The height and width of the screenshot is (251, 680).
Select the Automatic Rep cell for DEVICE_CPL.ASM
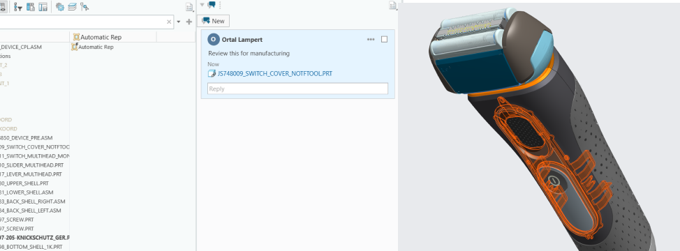coord(93,47)
